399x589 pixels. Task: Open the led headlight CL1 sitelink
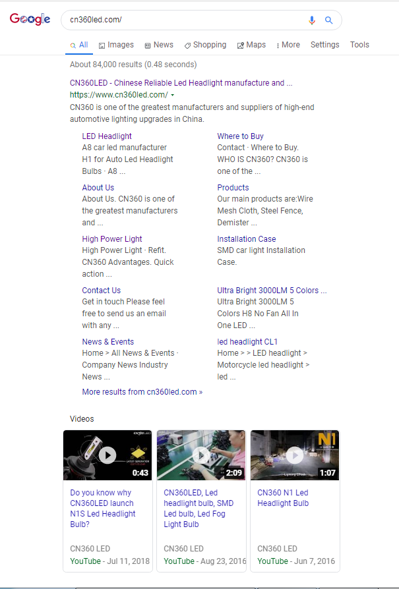pos(247,342)
